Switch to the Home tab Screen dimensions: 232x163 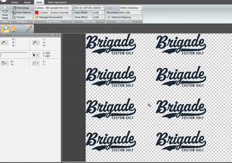pyautogui.click(x=15, y=2)
